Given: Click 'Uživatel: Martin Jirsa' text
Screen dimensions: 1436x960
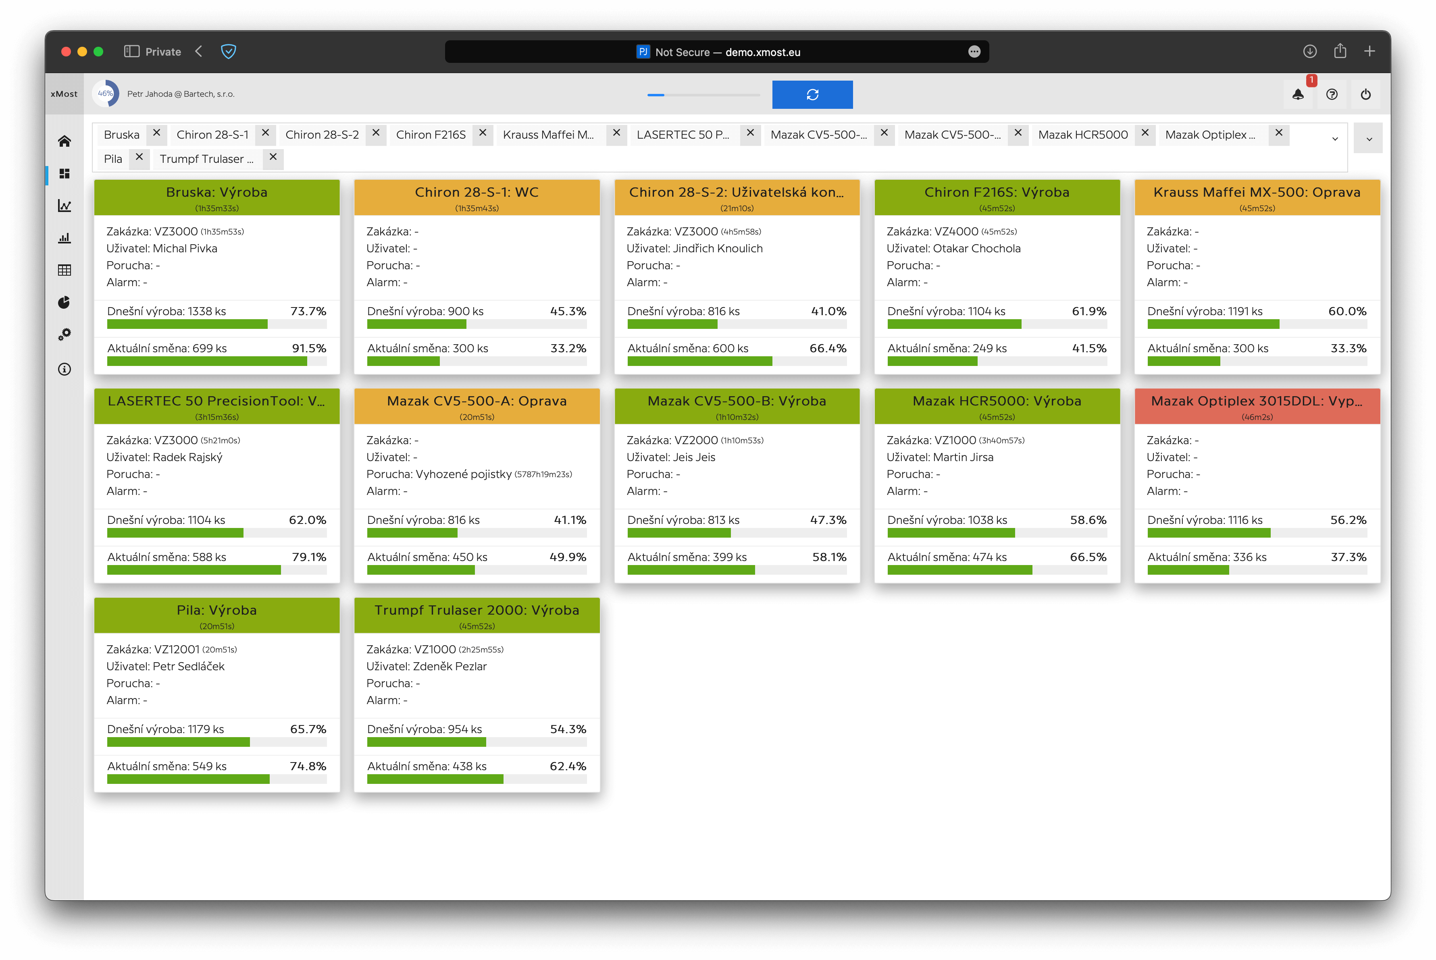Looking at the screenshot, I should (x=940, y=457).
